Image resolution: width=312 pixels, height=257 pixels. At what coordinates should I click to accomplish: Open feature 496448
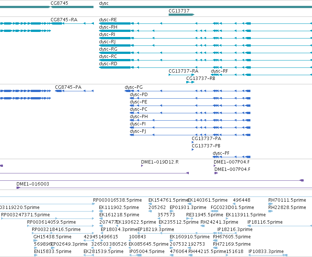coord(242,200)
